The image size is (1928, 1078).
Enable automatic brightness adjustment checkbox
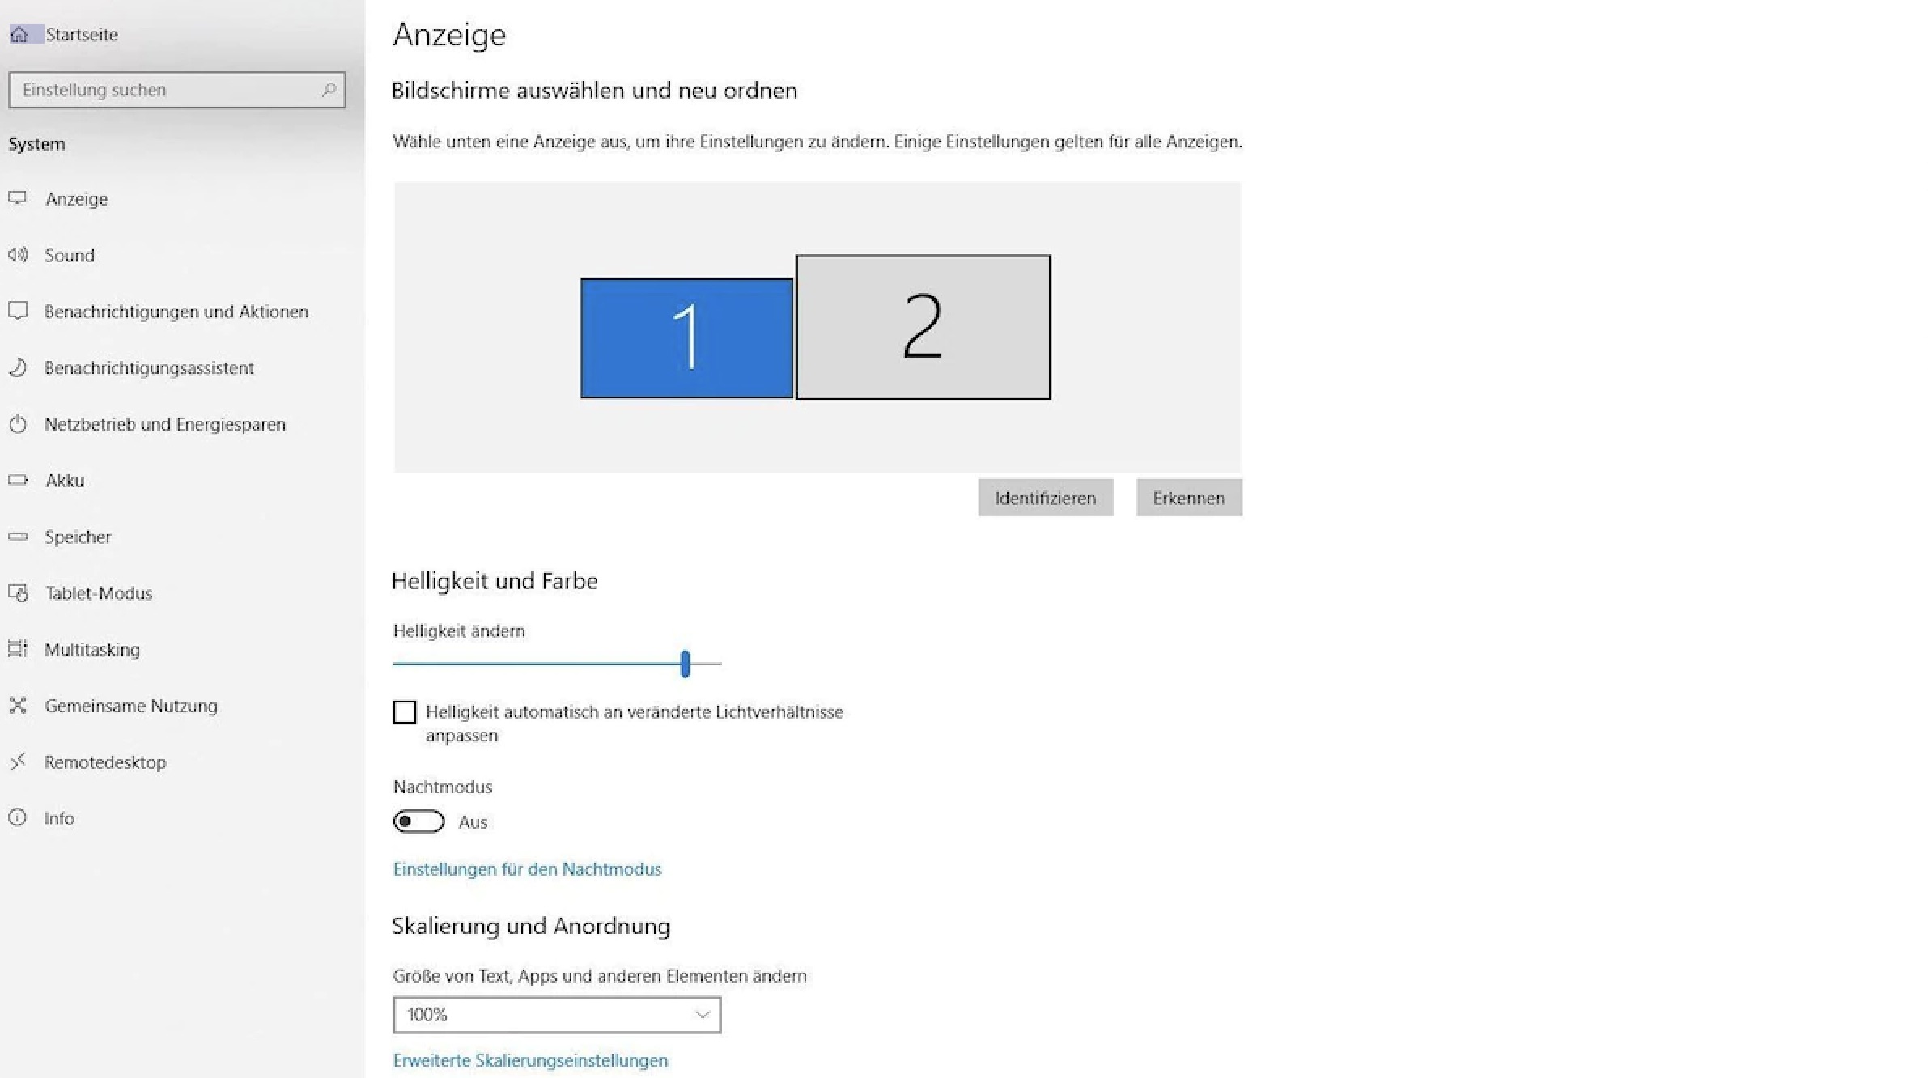405,712
